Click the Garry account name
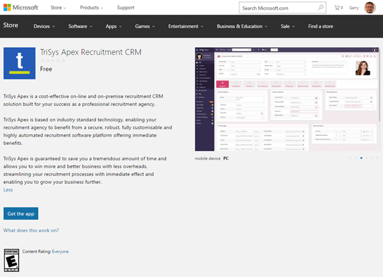 (x=354, y=8)
